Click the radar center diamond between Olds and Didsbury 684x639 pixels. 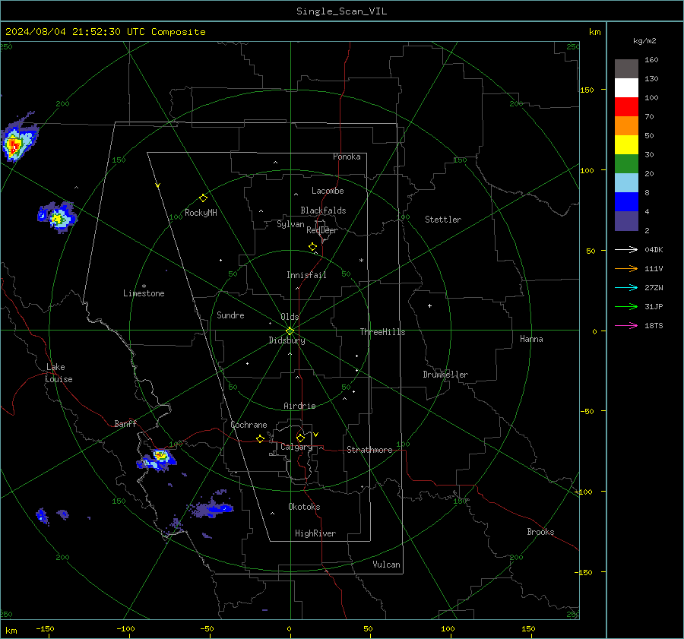290,331
